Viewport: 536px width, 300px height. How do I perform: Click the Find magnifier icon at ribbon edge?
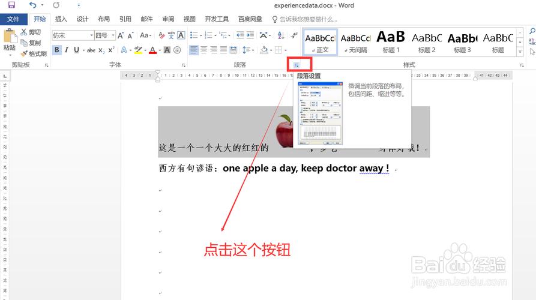[532, 31]
